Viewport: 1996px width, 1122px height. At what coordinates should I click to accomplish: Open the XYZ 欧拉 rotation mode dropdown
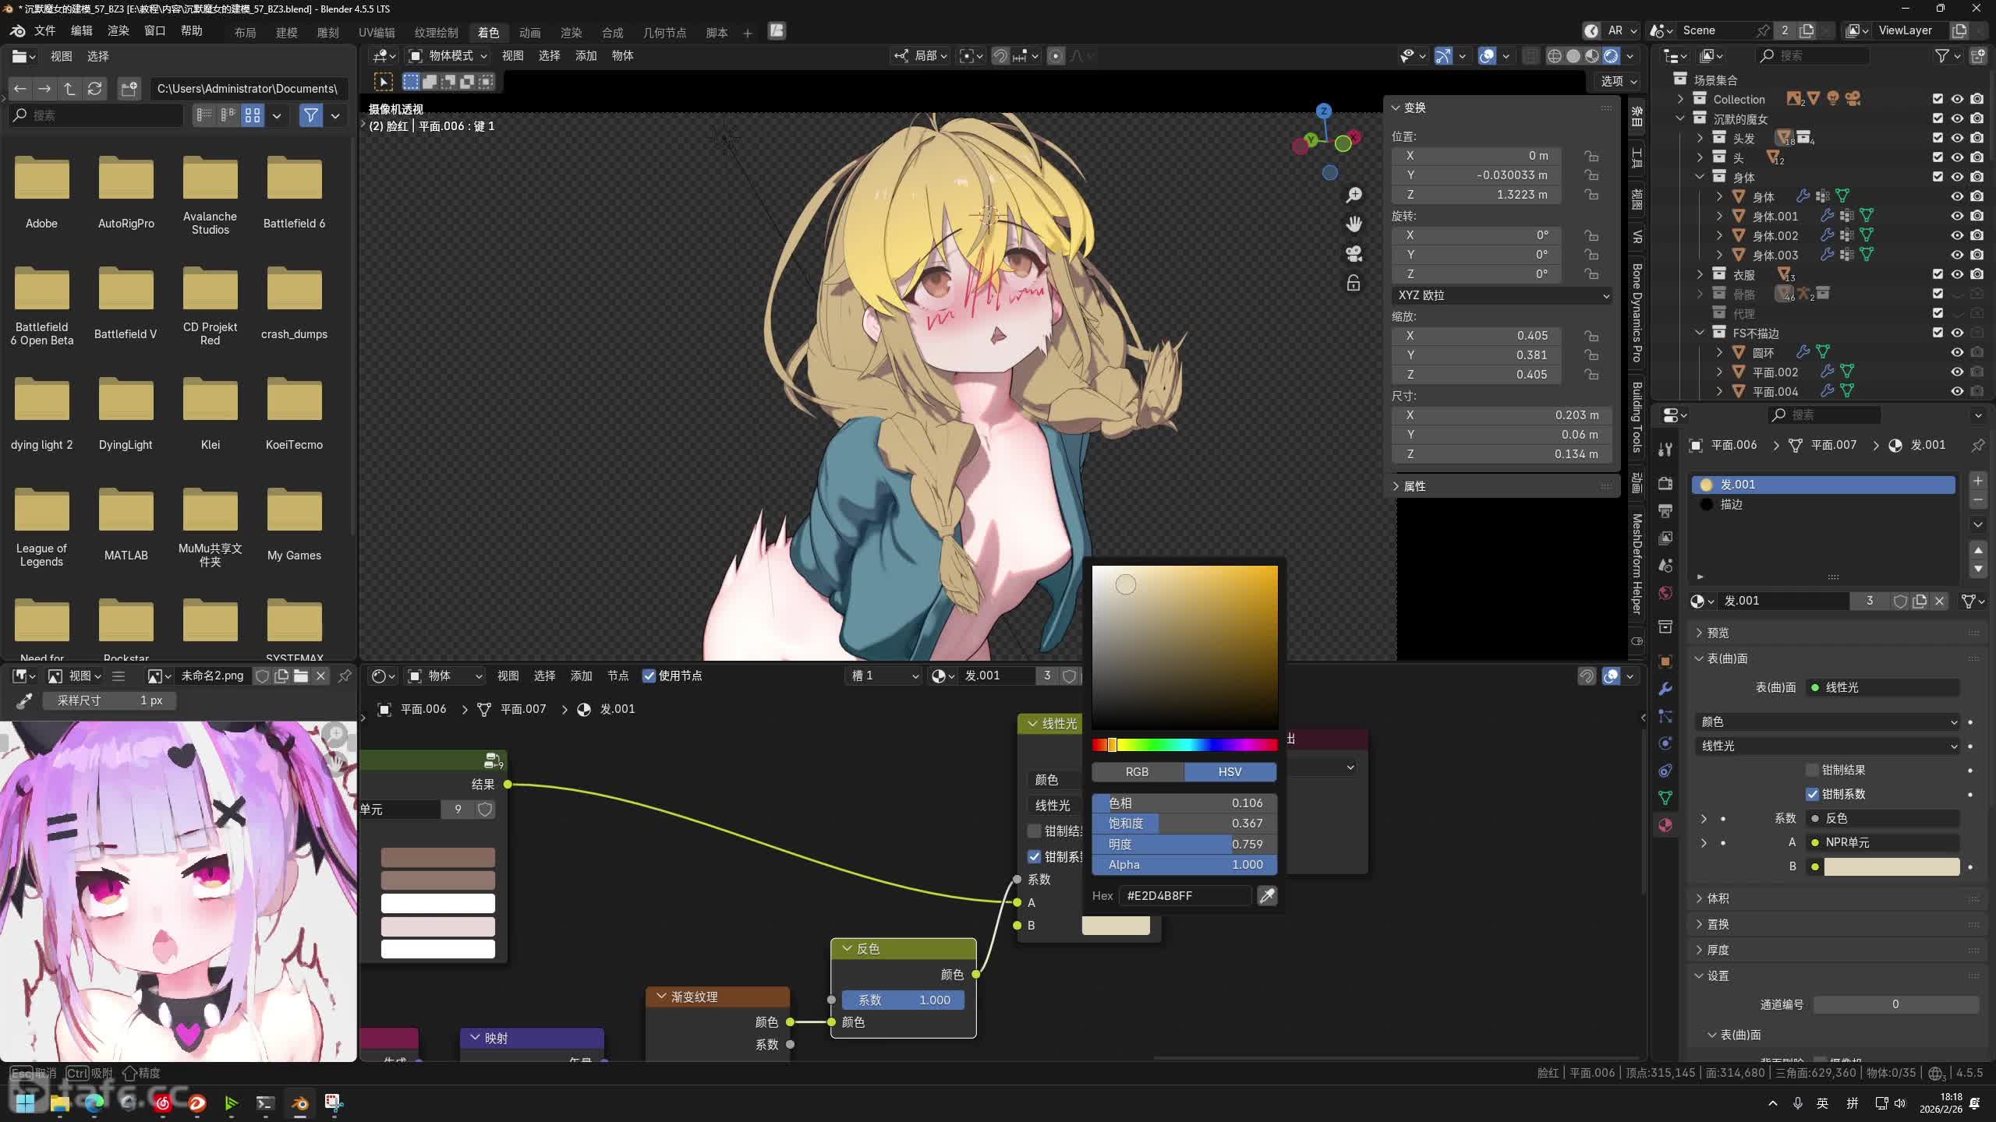click(1502, 295)
